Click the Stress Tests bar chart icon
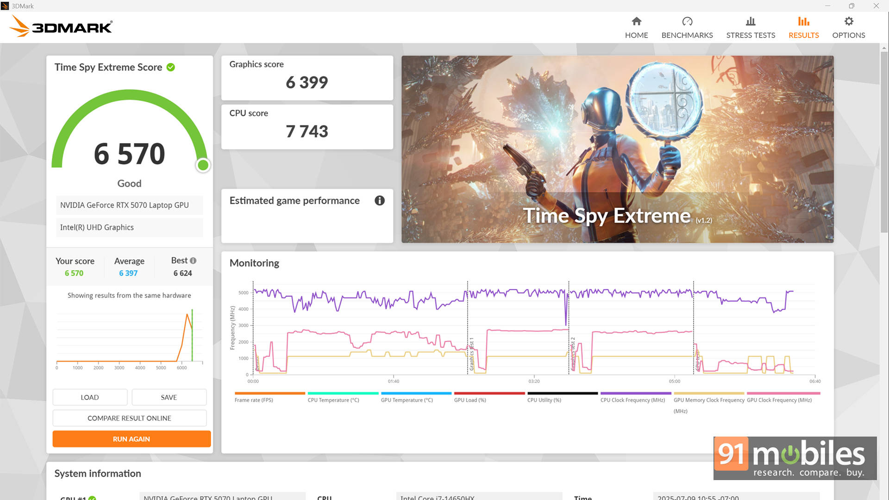The image size is (889, 500). (751, 21)
